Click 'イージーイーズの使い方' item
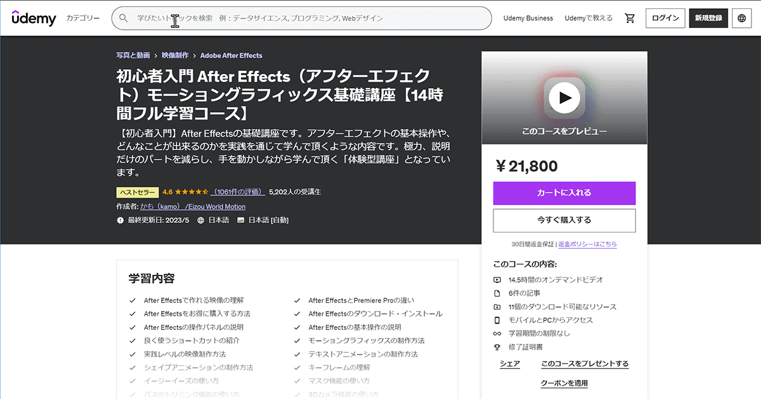 point(181,381)
